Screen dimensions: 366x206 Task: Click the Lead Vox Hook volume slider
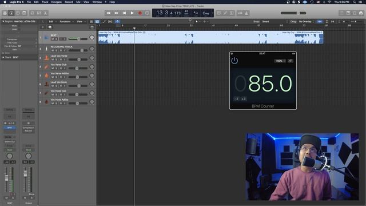(x=78, y=86)
